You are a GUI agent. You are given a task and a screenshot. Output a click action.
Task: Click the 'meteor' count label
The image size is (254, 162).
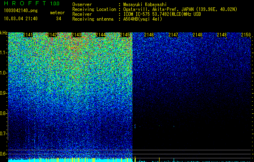(x=57, y=13)
